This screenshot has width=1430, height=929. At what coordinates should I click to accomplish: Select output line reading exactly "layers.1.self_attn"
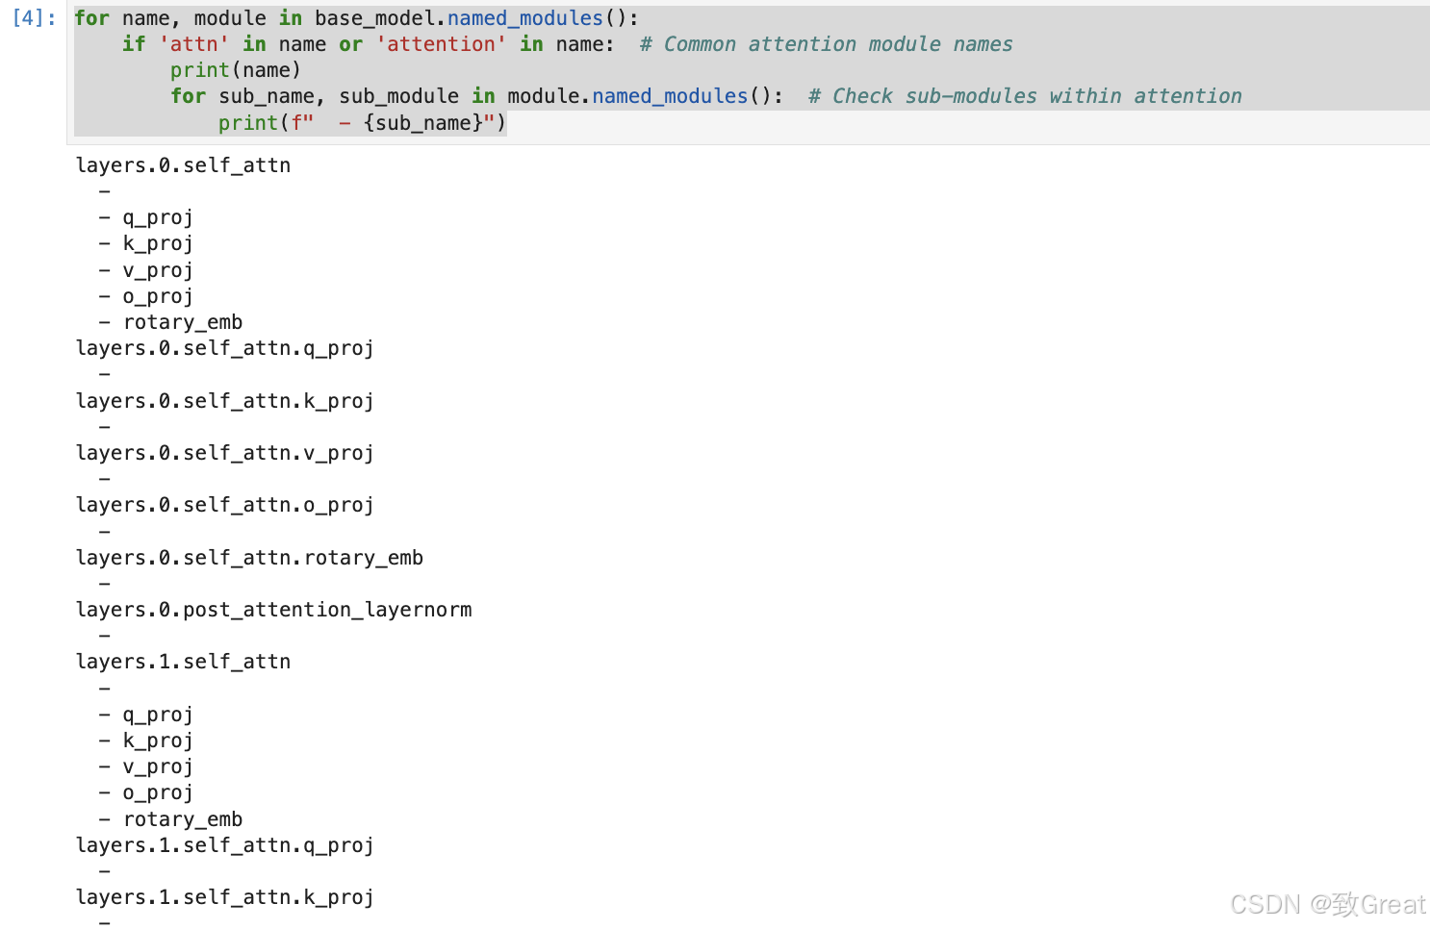pyautogui.click(x=183, y=662)
